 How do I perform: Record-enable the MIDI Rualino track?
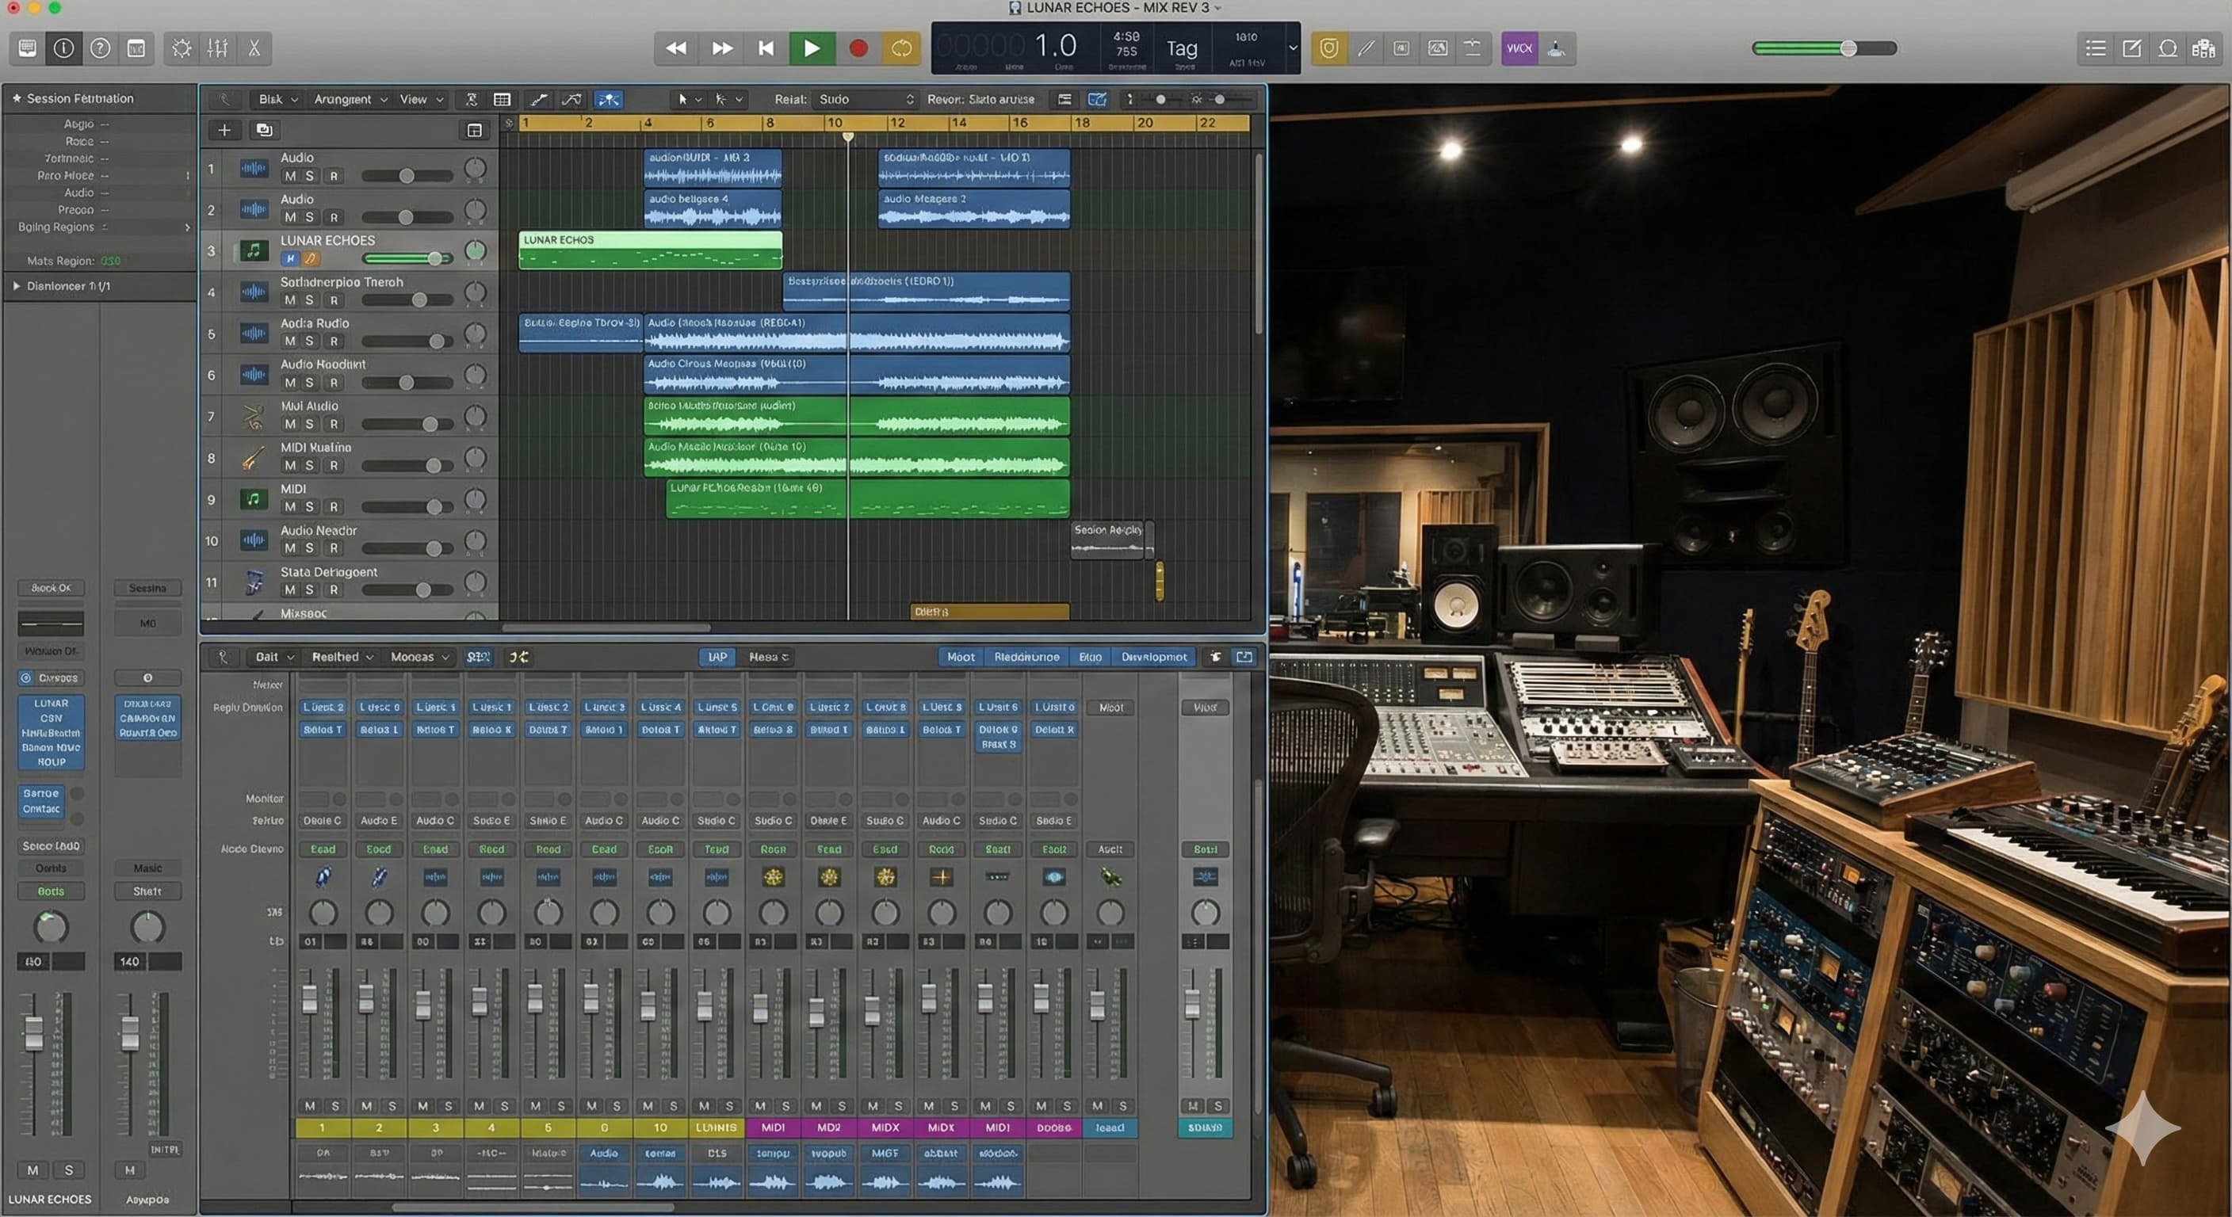coord(334,466)
